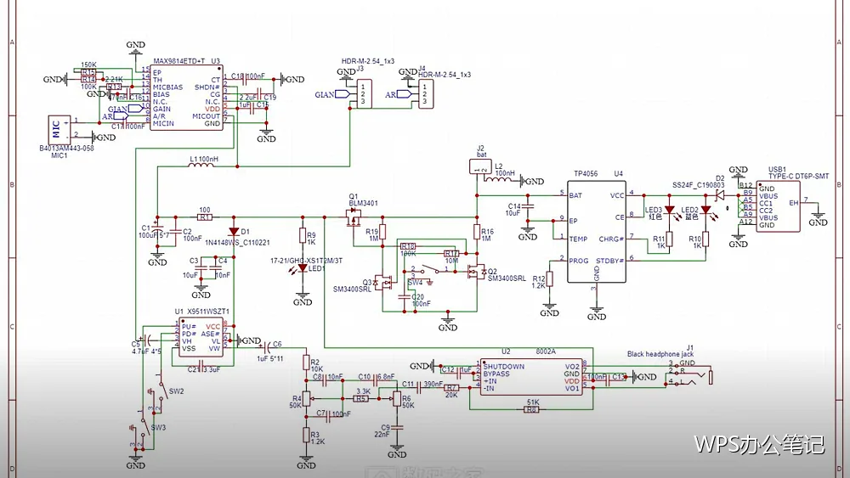Screen dimensions: 850x478
Task: Select the J4 three-pin header symbol
Action: pos(426,93)
